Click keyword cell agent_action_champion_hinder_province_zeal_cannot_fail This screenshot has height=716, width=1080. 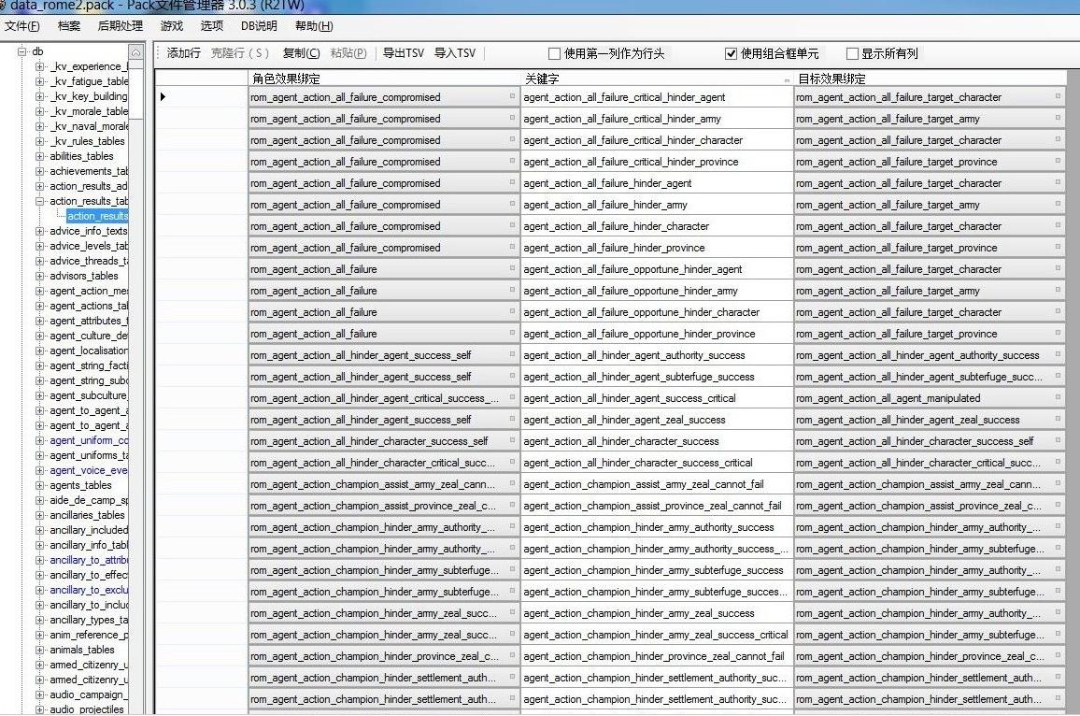(x=657, y=656)
